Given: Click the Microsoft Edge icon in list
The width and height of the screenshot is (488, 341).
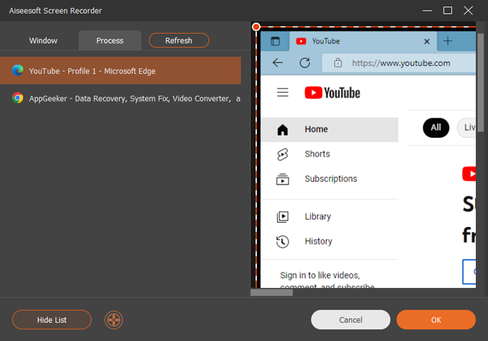Looking at the screenshot, I should pos(18,71).
